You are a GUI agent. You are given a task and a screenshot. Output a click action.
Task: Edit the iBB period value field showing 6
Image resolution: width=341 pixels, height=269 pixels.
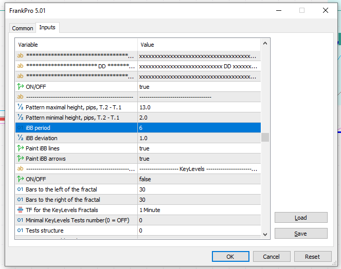pyautogui.click(x=199, y=128)
